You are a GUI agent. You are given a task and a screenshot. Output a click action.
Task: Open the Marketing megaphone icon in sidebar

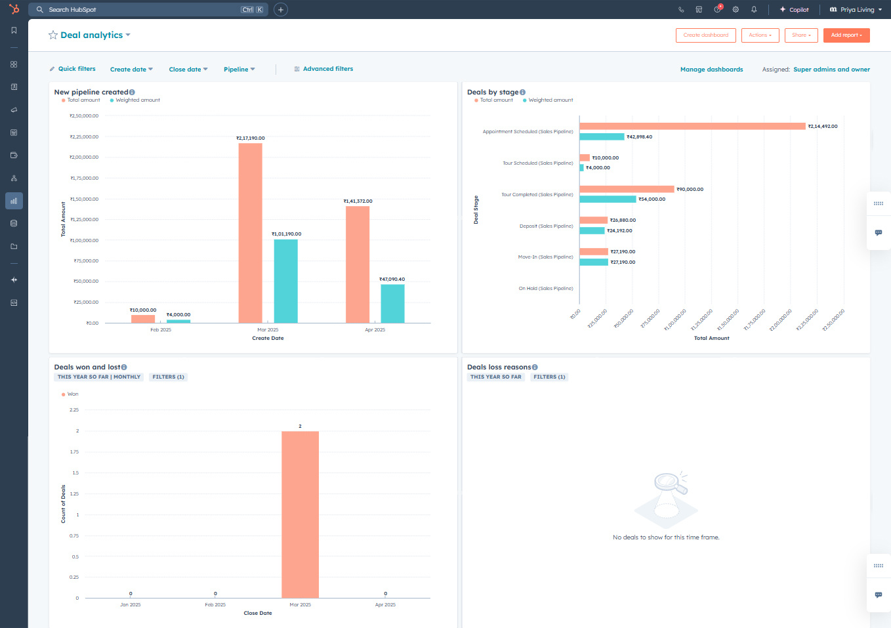point(14,110)
